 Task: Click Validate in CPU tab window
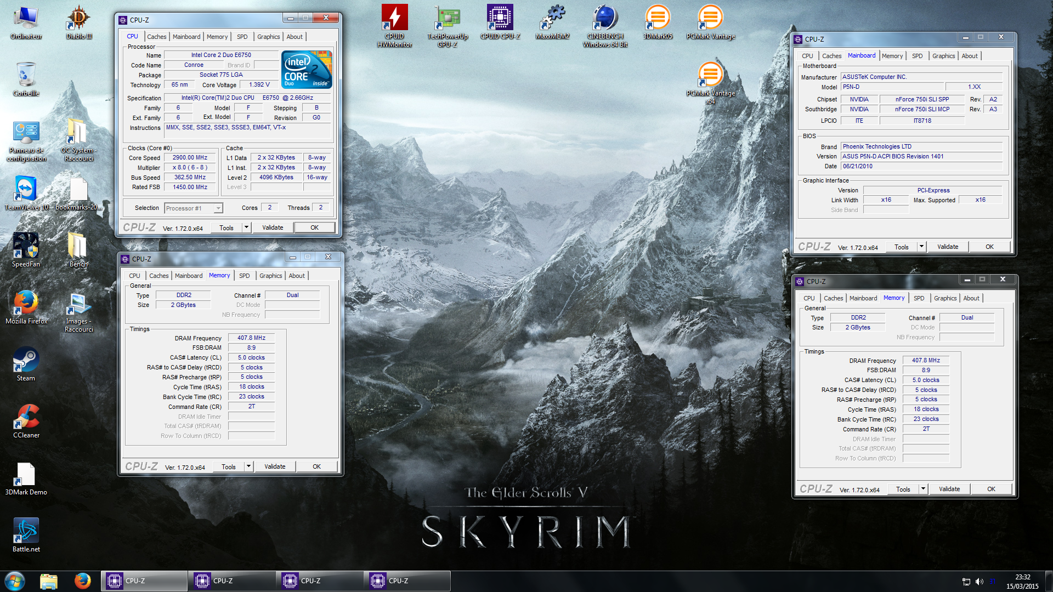pyautogui.click(x=273, y=227)
